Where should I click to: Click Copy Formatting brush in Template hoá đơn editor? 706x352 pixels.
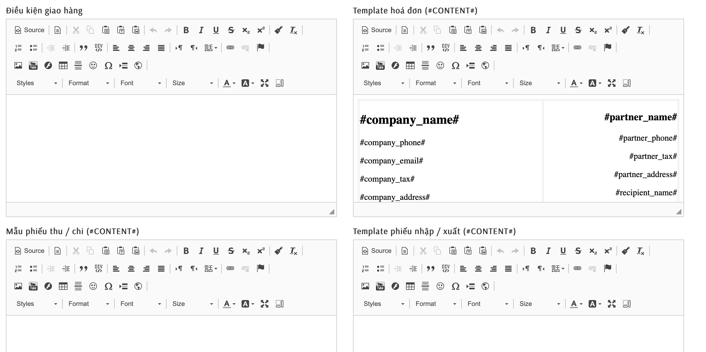pyautogui.click(x=626, y=30)
